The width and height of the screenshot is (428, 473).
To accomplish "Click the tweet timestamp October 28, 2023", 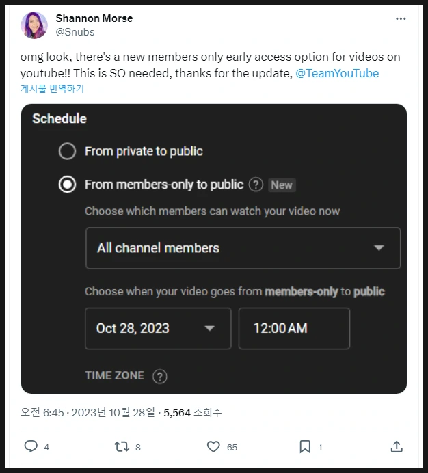I will pyautogui.click(x=89, y=412).
